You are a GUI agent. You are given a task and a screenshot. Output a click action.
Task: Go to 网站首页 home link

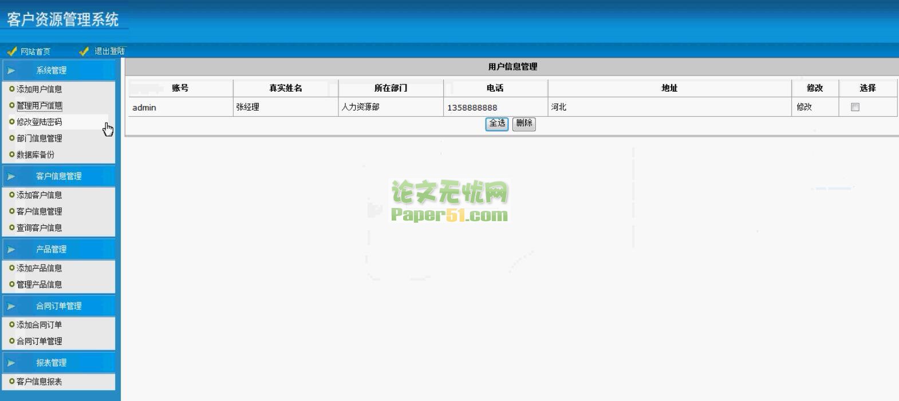[36, 52]
